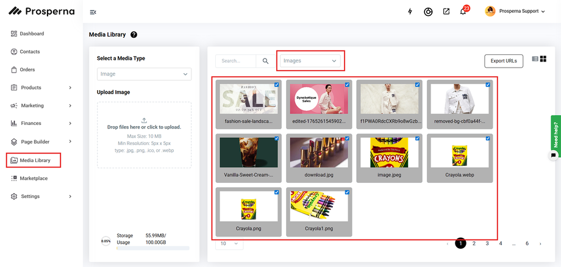Click the Page Builder layers icon
561x267 pixels.
(14, 141)
